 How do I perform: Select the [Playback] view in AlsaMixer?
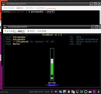click(x=22, y=42)
